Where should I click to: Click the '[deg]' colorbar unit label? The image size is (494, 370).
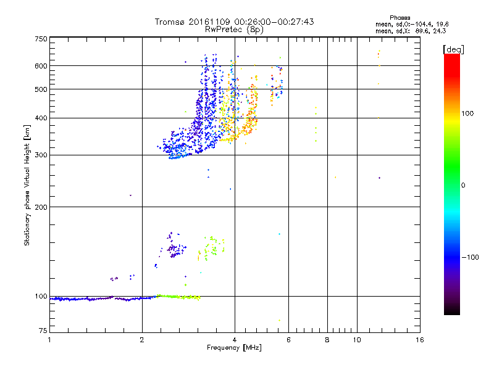(x=453, y=49)
